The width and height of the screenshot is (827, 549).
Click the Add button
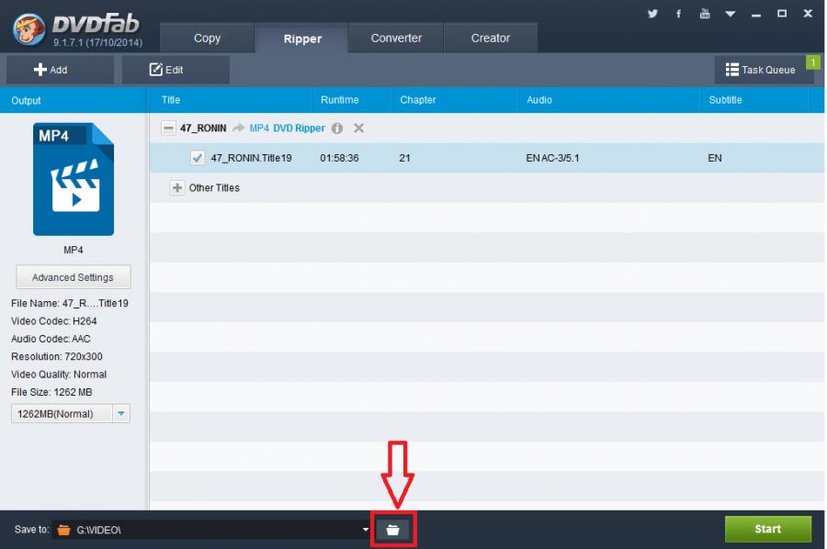[x=60, y=70]
